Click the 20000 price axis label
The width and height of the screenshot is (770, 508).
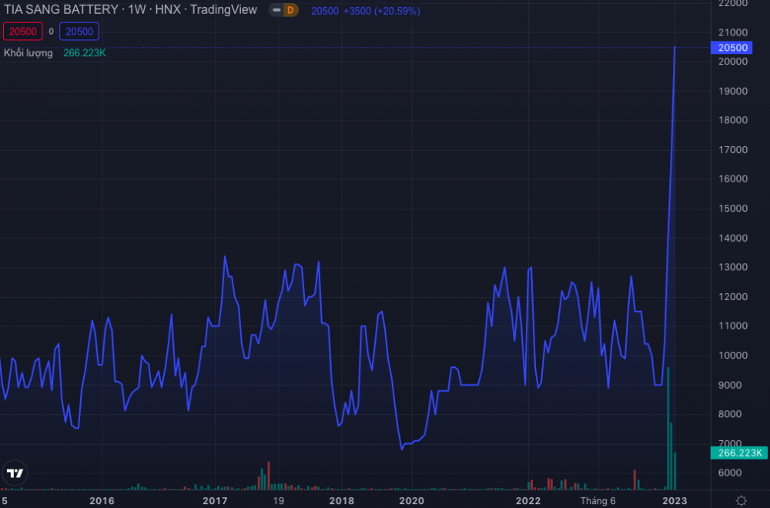coord(733,62)
